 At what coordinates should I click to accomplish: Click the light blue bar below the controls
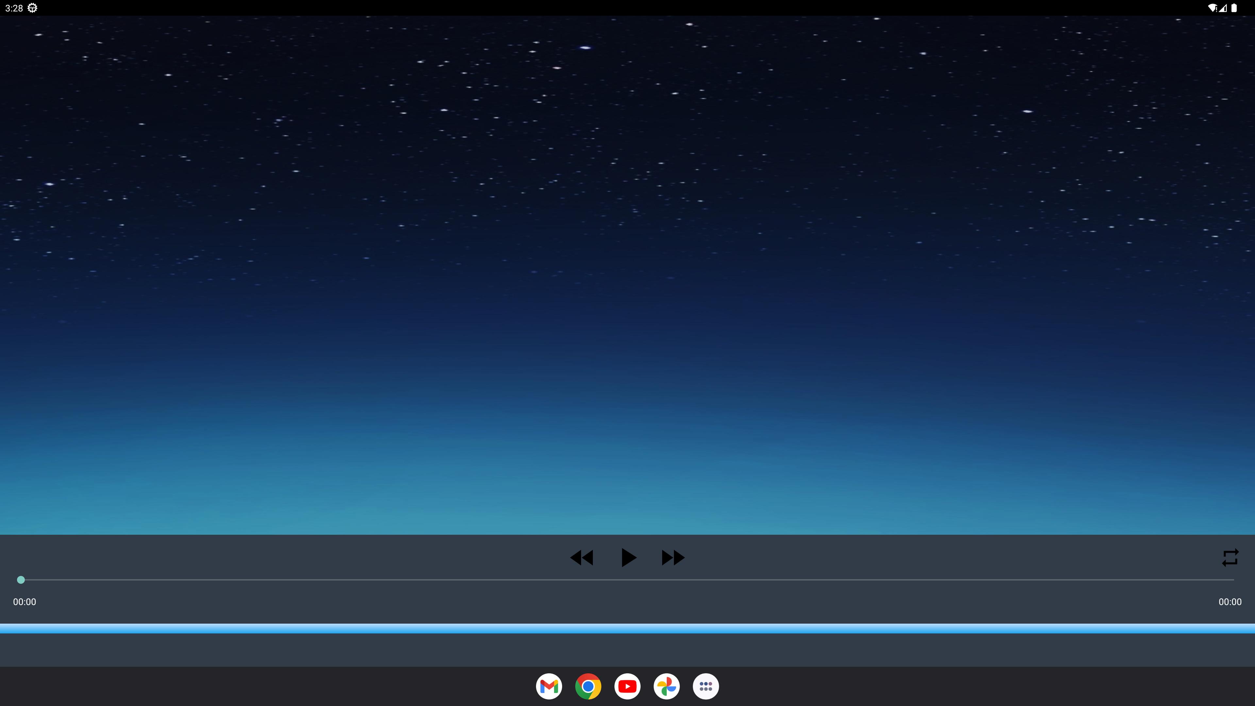coord(627,629)
